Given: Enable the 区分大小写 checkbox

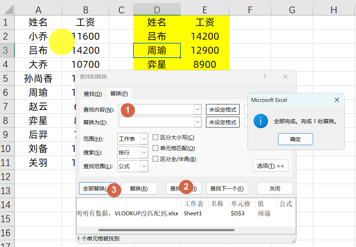Looking at the screenshot, I should [x=155, y=137].
